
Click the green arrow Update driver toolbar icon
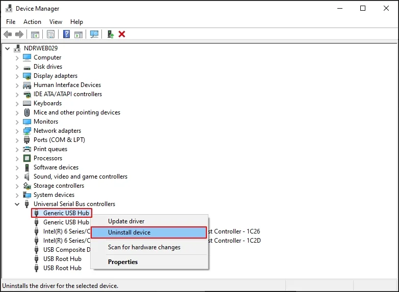(x=110, y=34)
